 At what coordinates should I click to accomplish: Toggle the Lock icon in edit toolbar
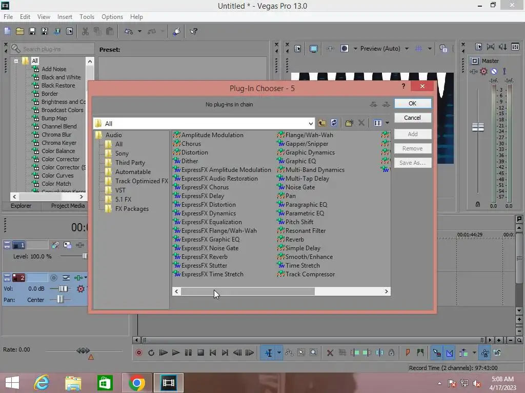(x=391, y=353)
